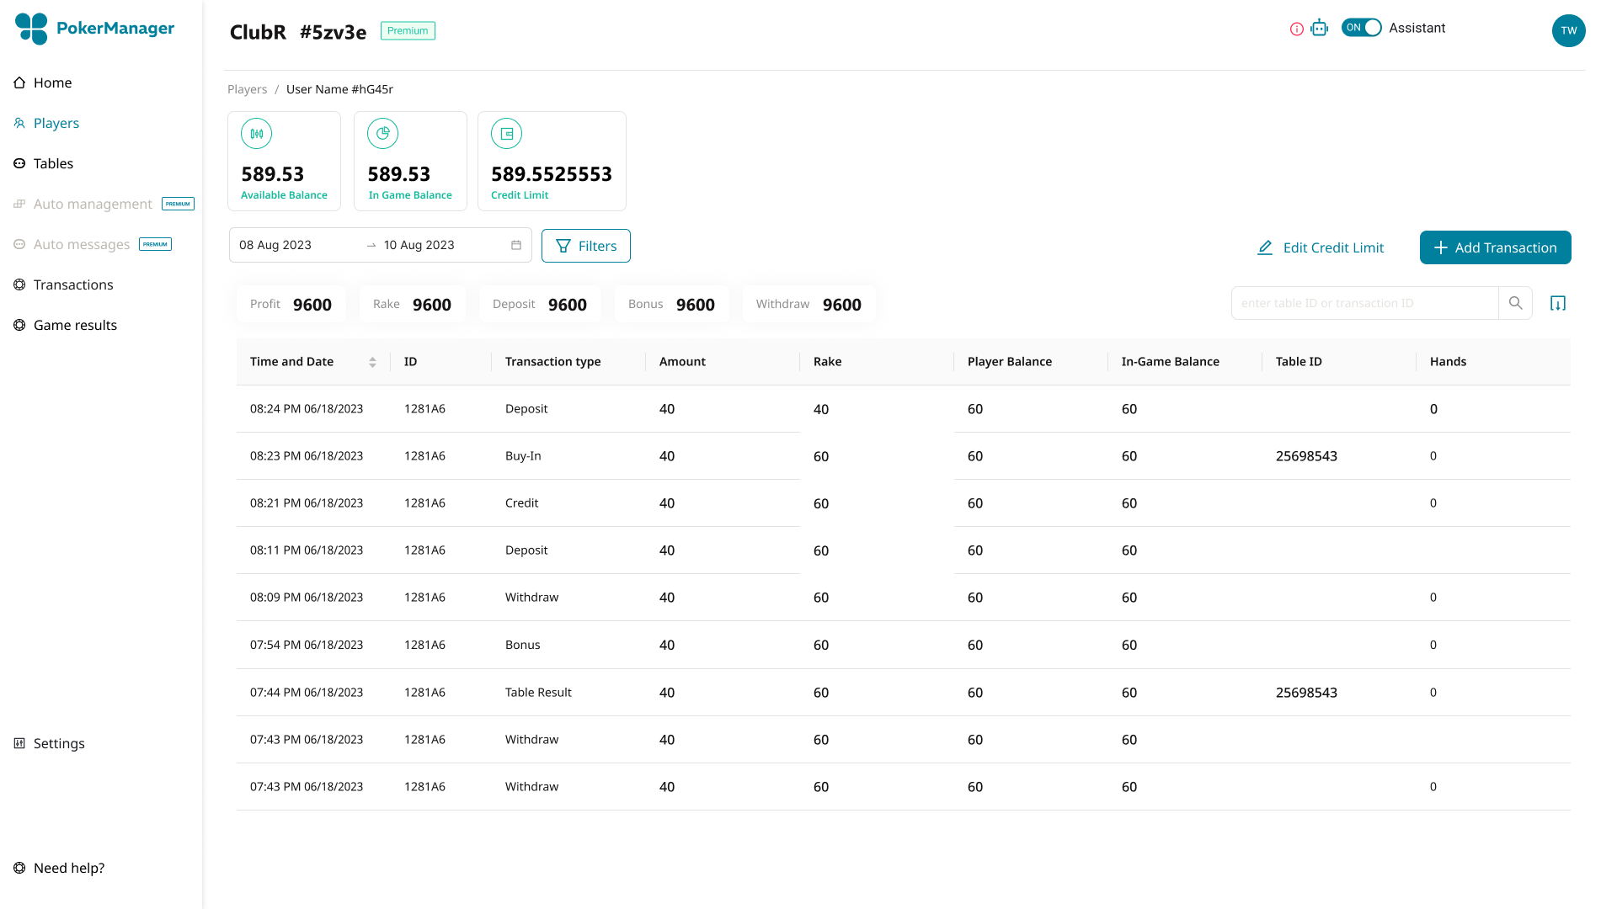Open Game results in the sidebar
Image resolution: width=1617 pixels, height=909 pixels.
(x=75, y=325)
